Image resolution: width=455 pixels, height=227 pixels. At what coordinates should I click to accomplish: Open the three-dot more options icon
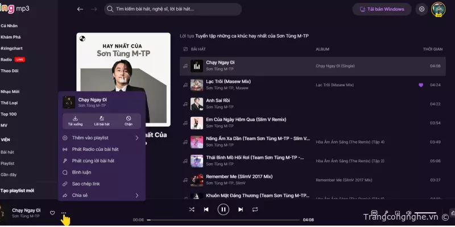(x=64, y=213)
